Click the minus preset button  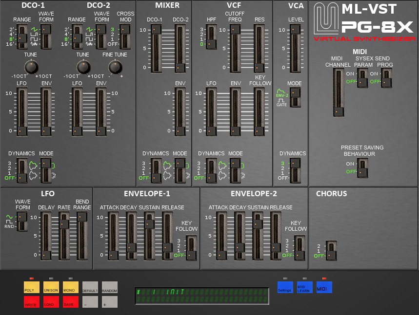pos(90,302)
